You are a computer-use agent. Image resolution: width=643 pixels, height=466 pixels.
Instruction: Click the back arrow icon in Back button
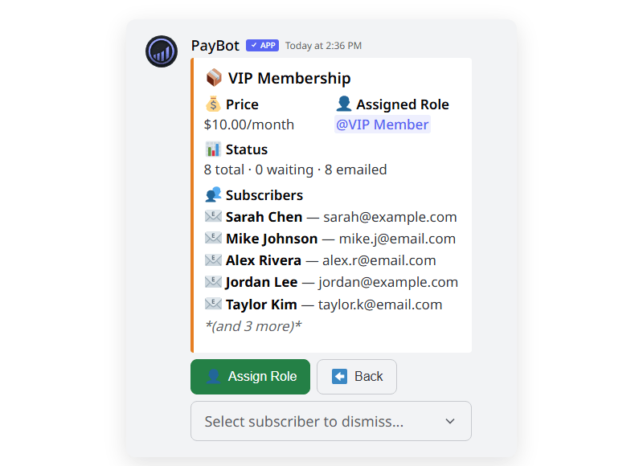[341, 376]
